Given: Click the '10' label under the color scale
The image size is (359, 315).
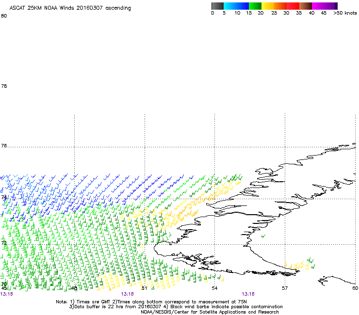Looking at the screenshot, I should coord(237,13).
